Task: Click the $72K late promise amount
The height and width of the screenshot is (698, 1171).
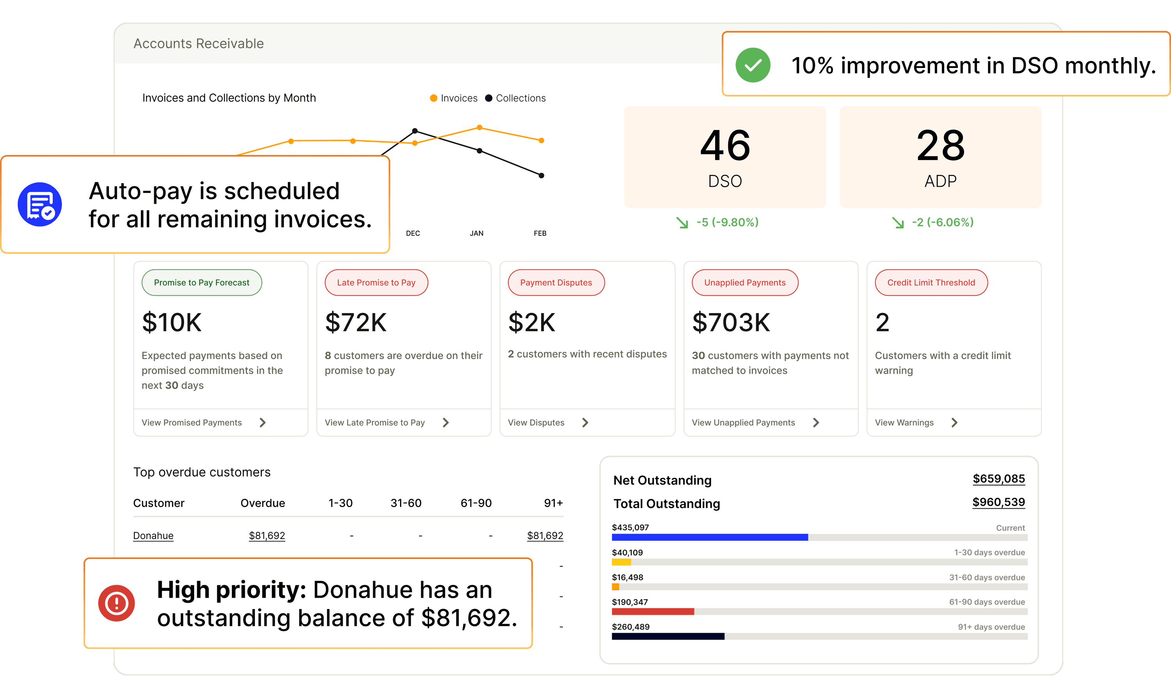Action: click(x=356, y=323)
